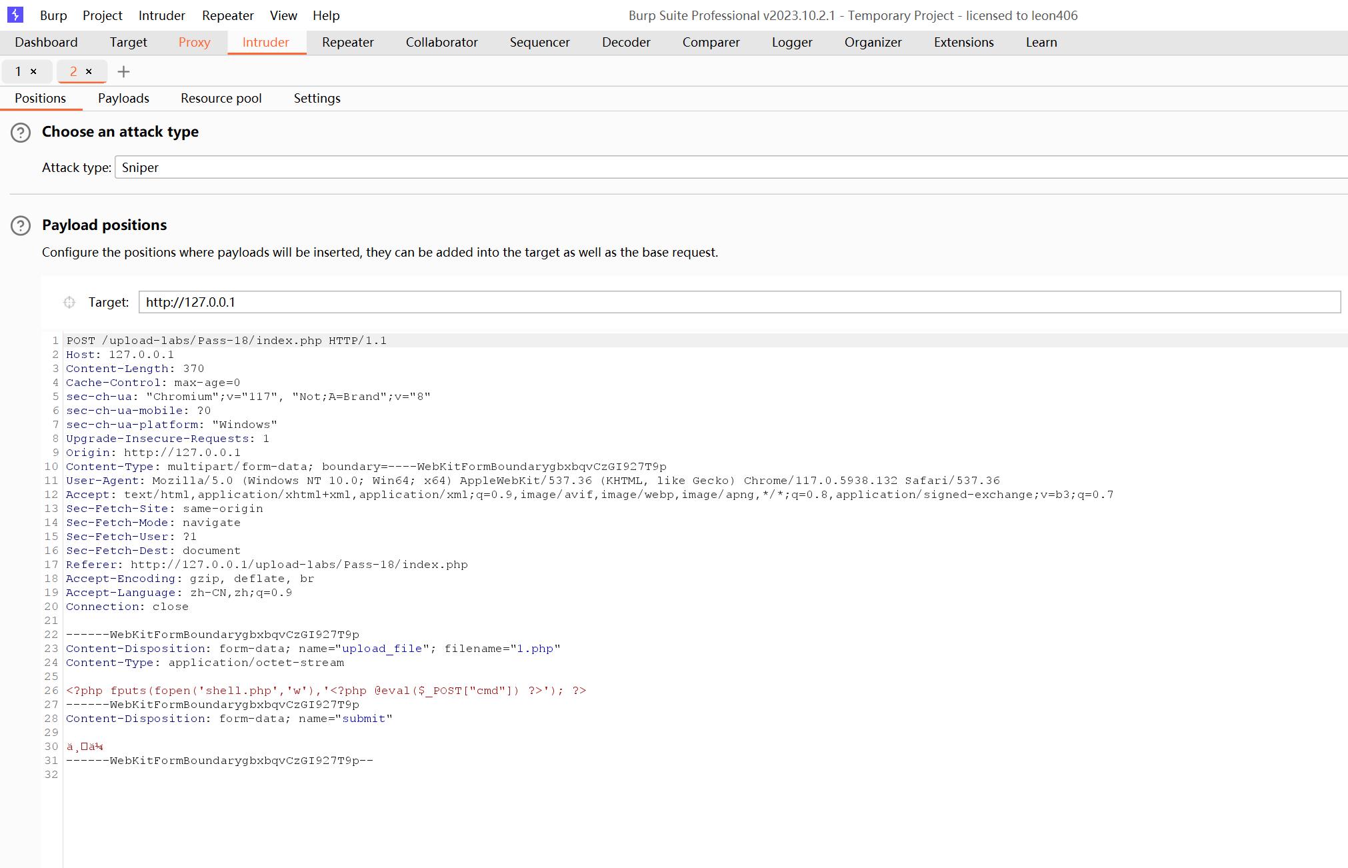Open the Decoder tab
The width and height of the screenshot is (1348, 868).
(x=626, y=42)
